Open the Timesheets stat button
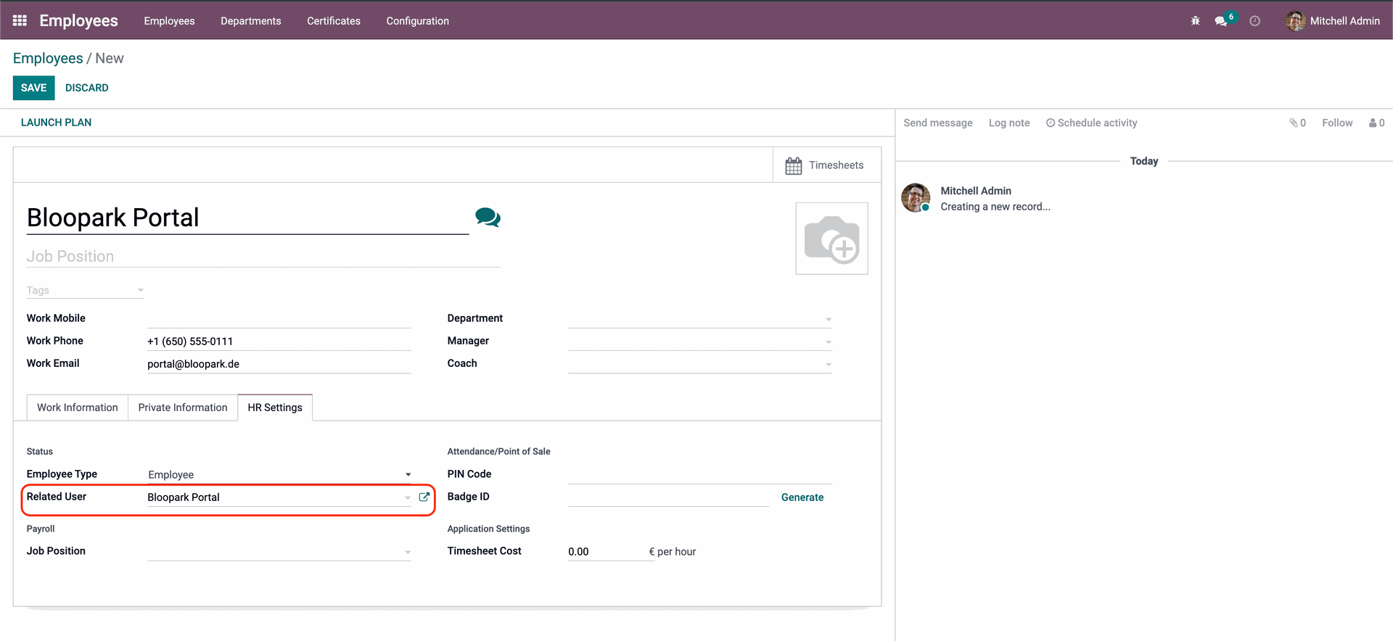Image resolution: width=1393 pixels, height=641 pixels. pos(826,165)
